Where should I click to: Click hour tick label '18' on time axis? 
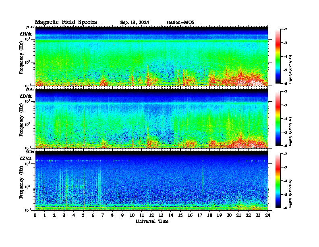209,215
